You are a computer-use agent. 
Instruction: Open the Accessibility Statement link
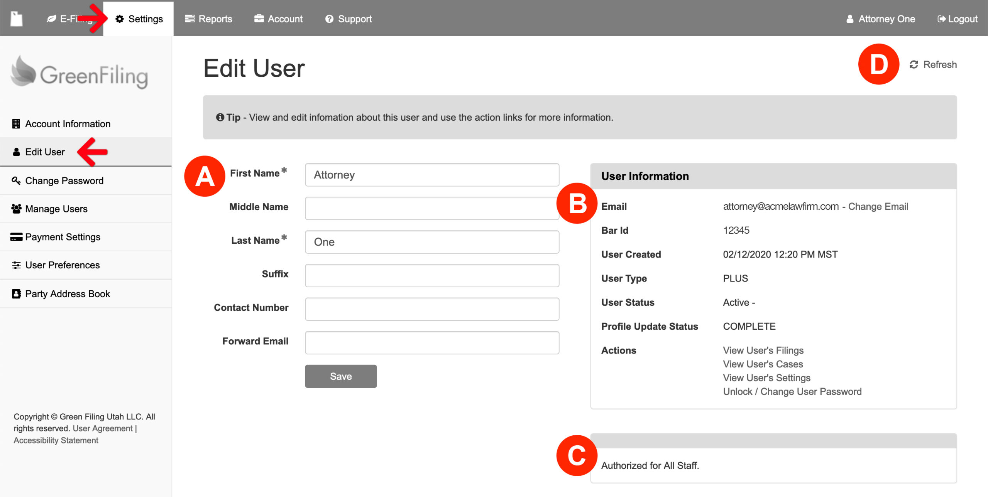click(56, 440)
